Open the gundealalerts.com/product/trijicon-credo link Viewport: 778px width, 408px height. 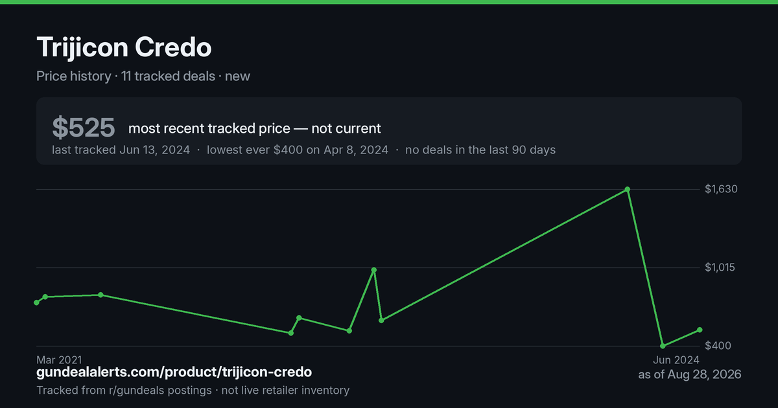[x=174, y=372]
